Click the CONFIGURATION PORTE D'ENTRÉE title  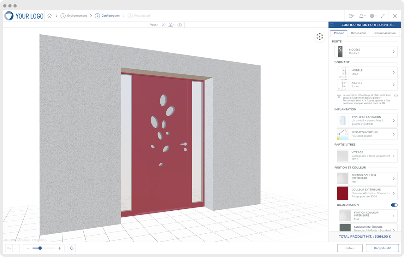(x=368, y=25)
